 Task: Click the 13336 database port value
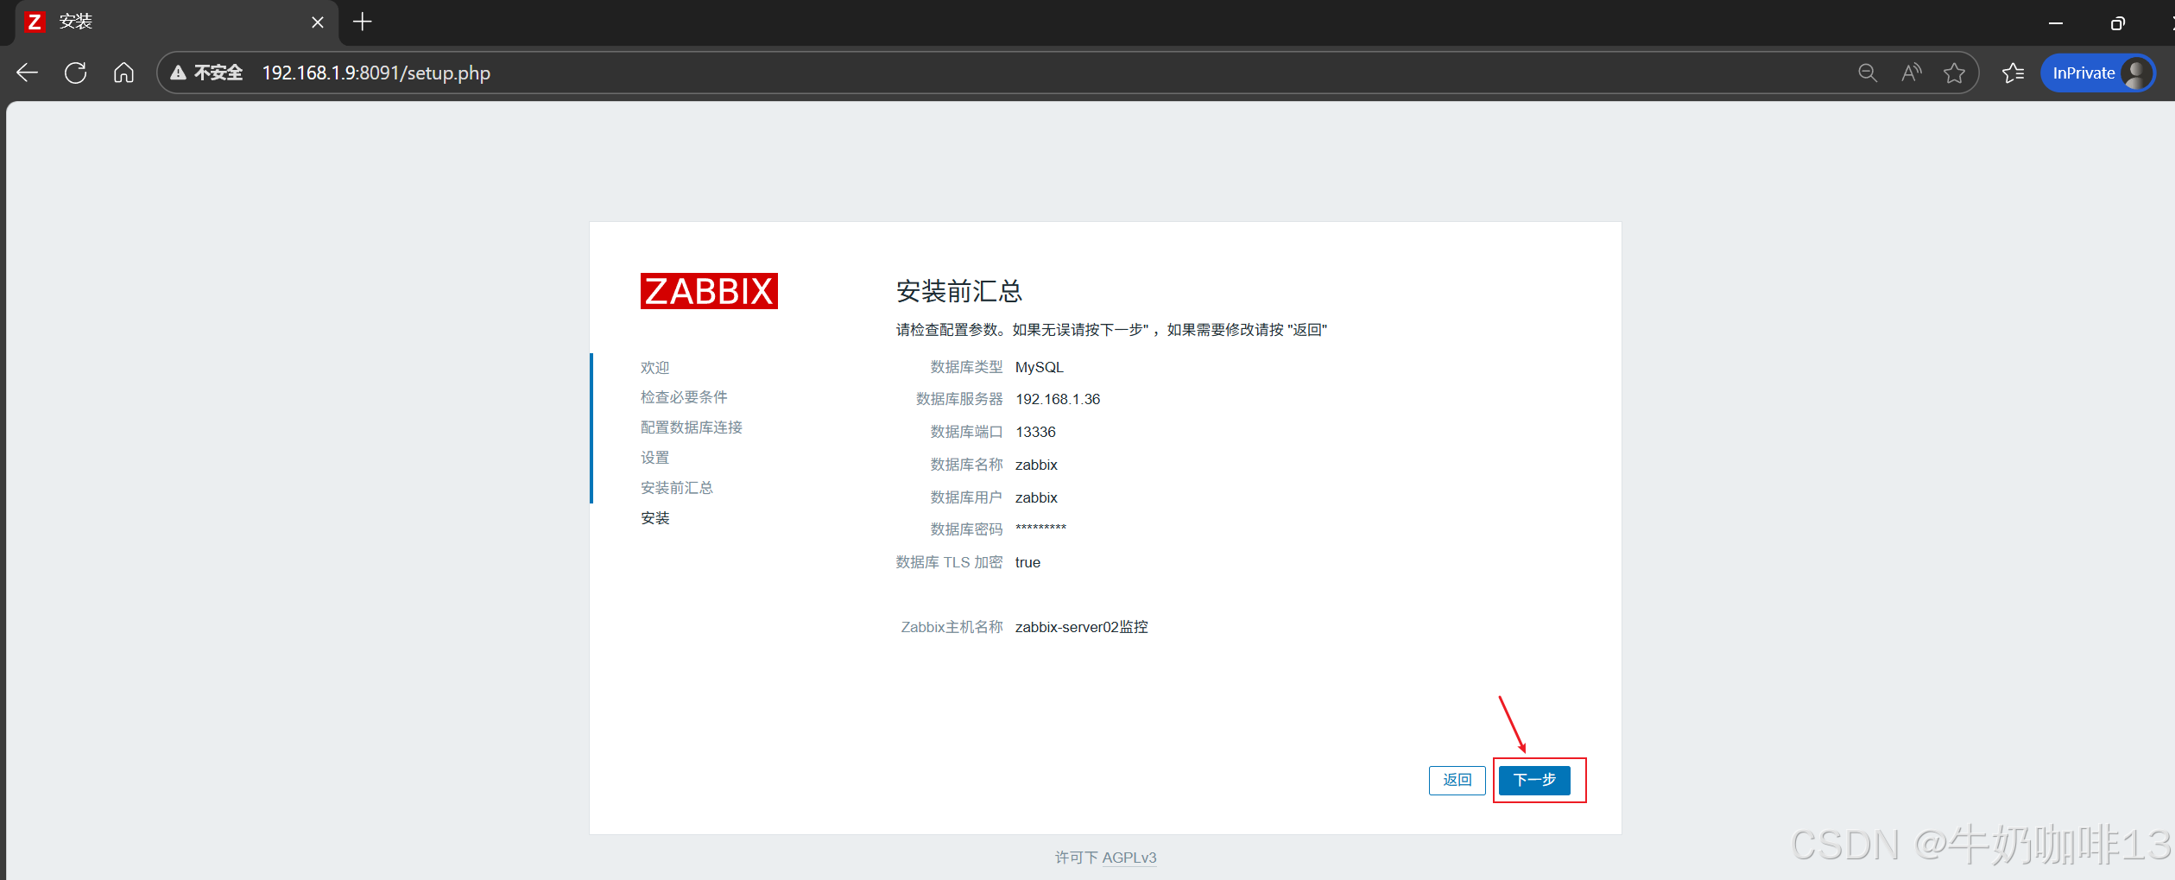[x=1035, y=432]
